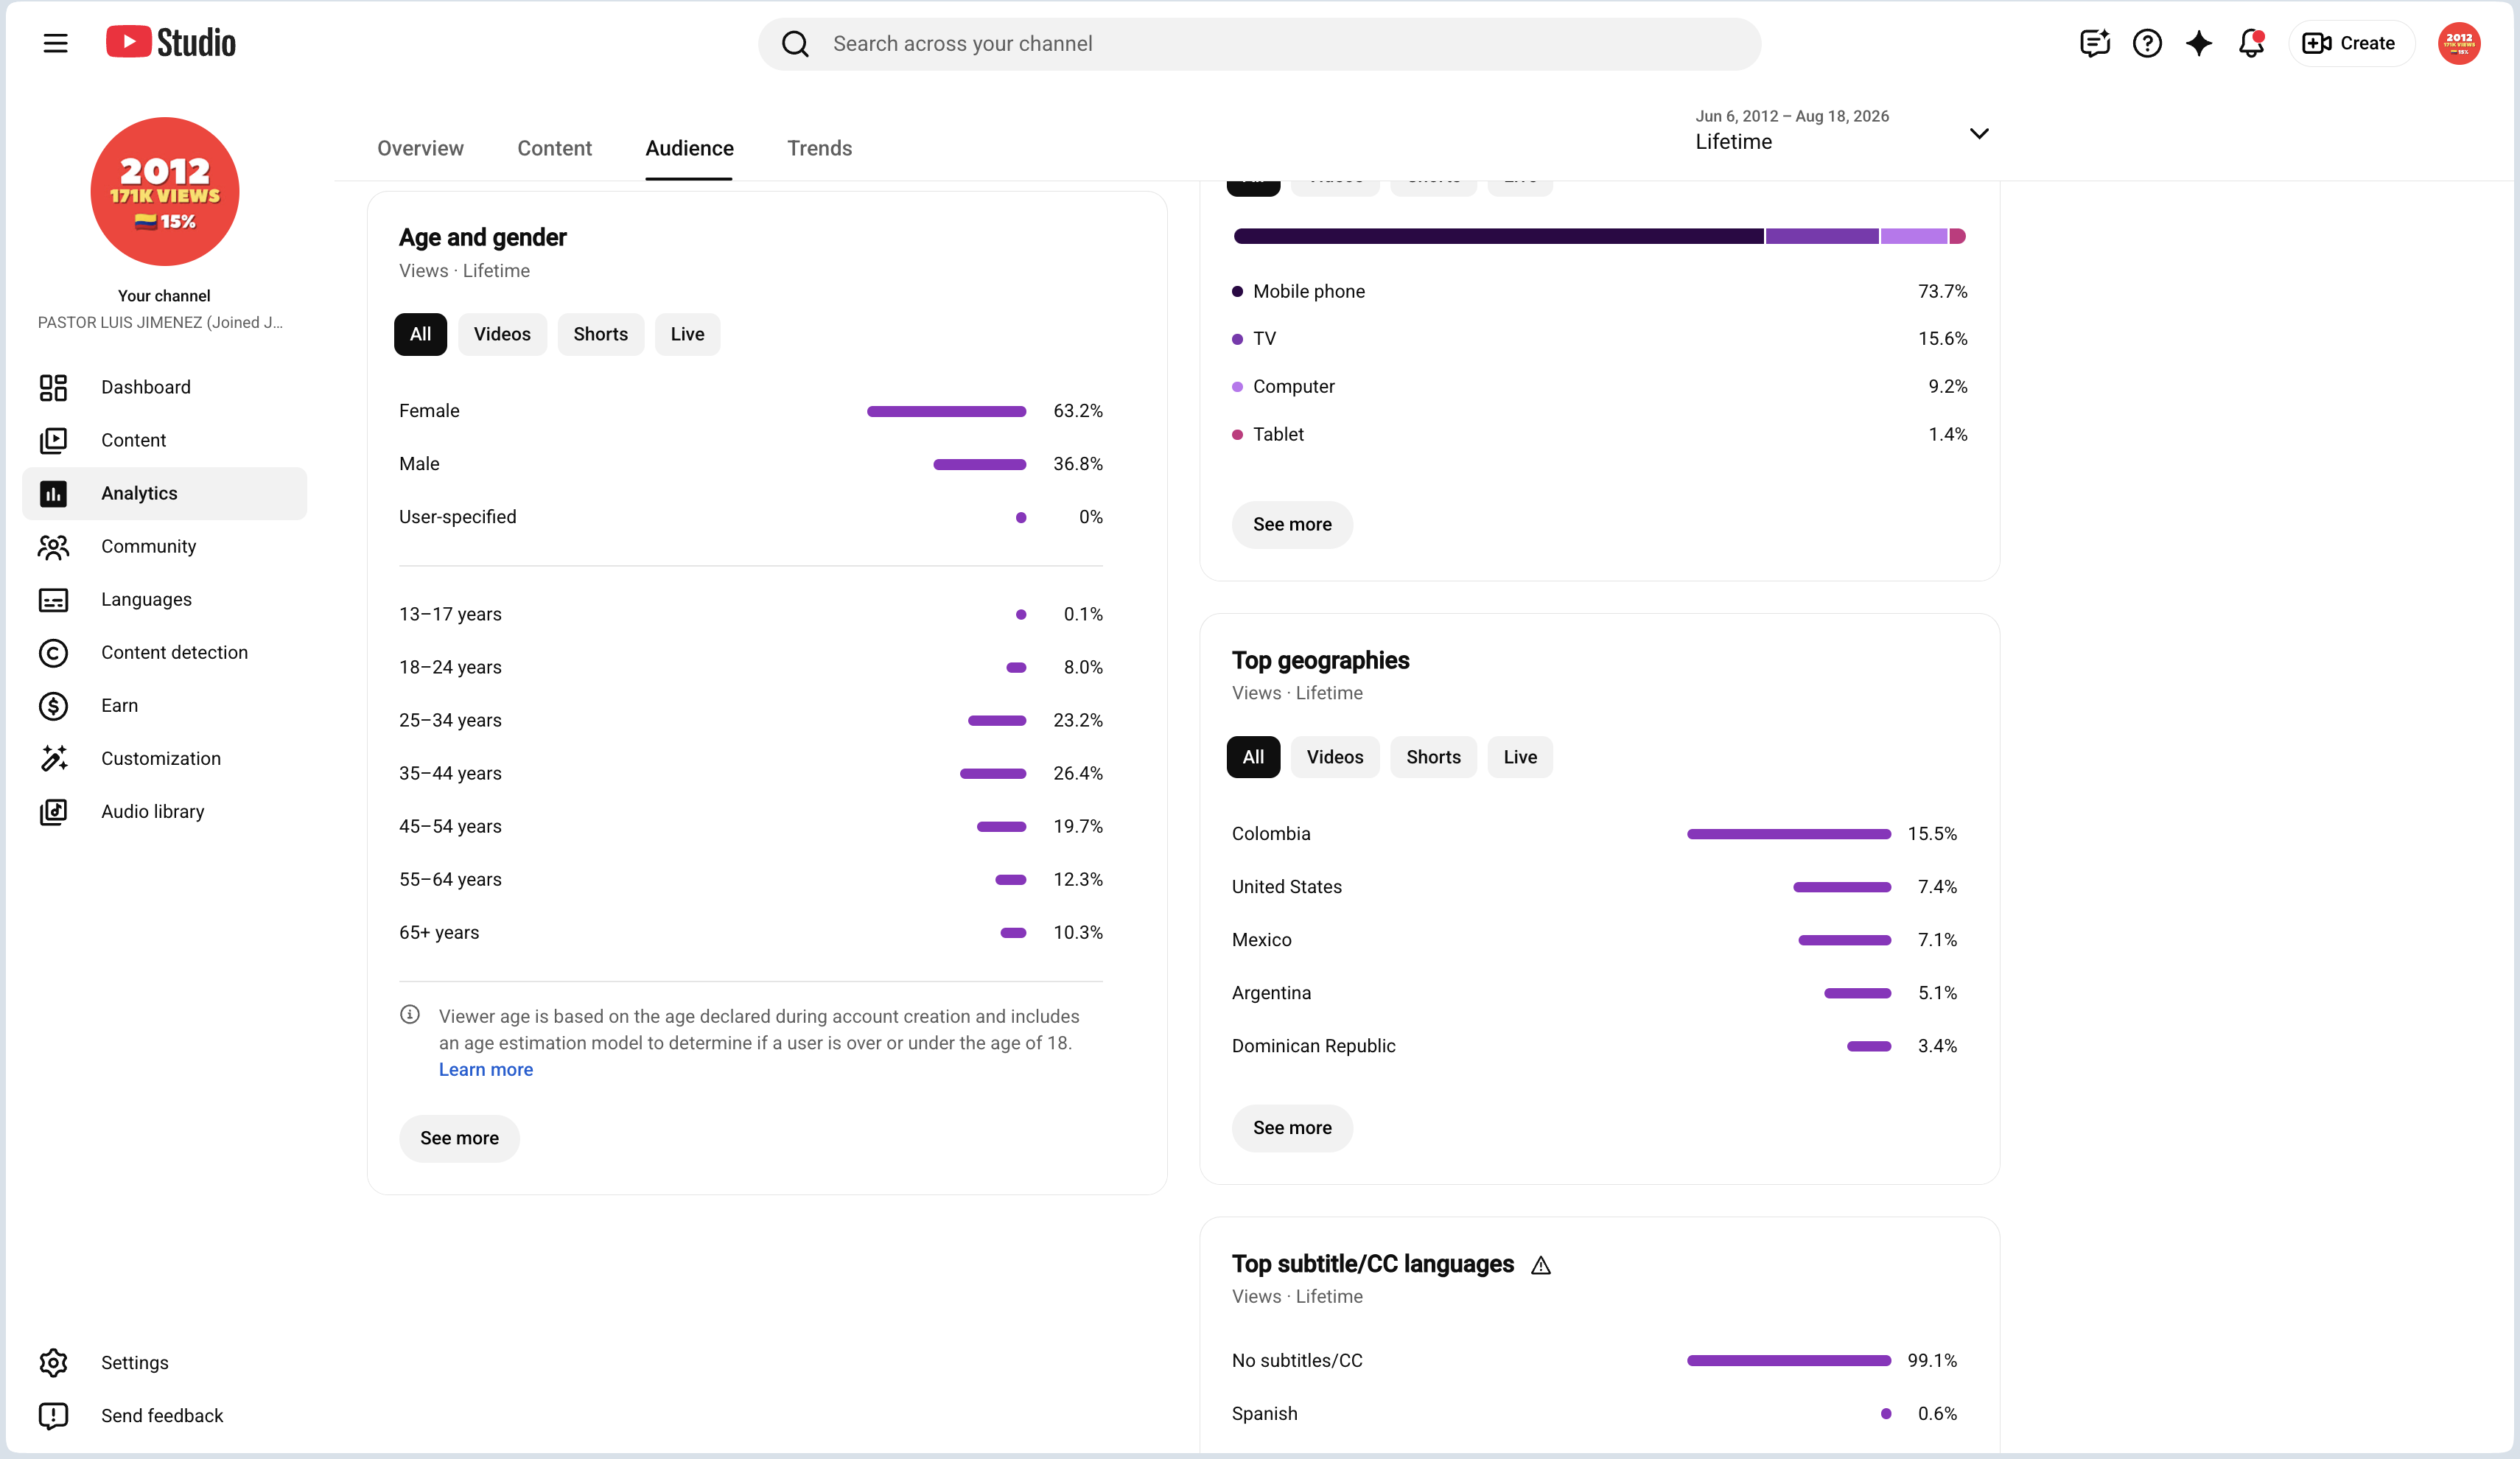Open the Help question mark icon
This screenshot has width=2520, height=1459.
click(2147, 43)
